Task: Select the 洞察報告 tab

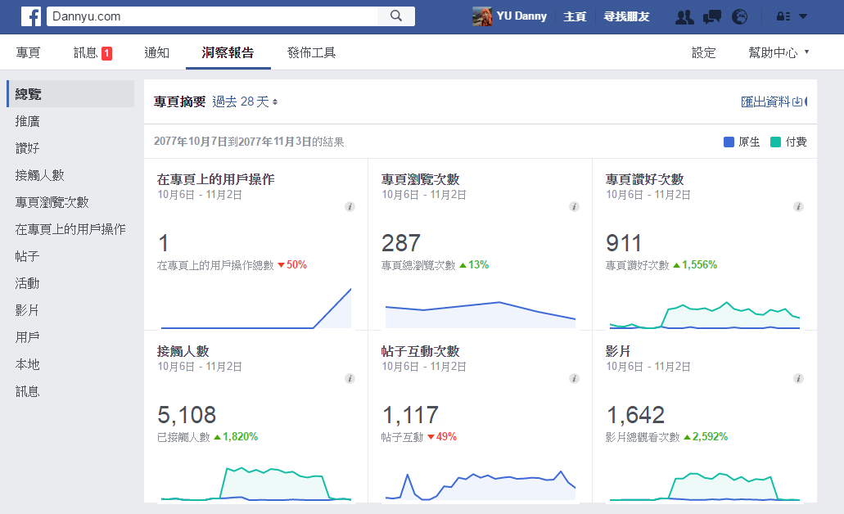Action: 228,52
